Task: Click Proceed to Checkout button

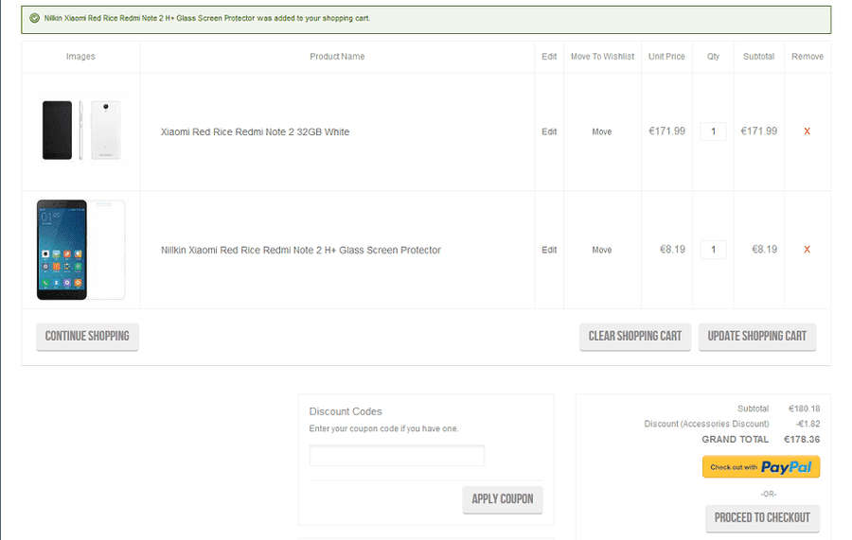Action: point(762,518)
